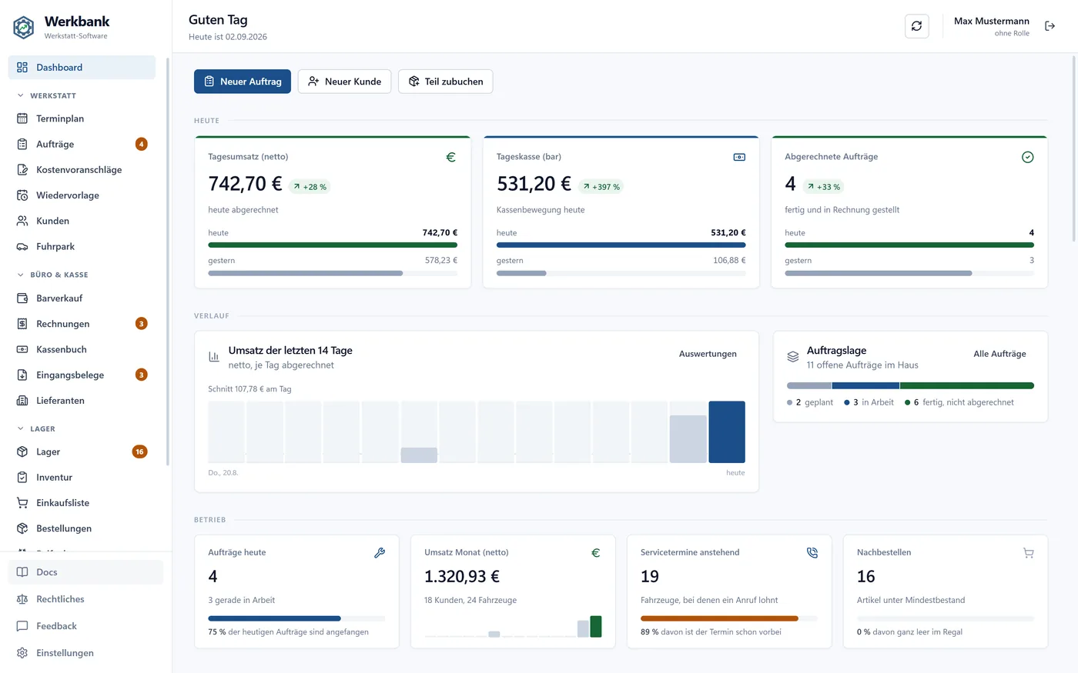Click the wrench icon on Aufträge heute card
Image resolution: width=1078 pixels, height=673 pixels.
(x=380, y=553)
